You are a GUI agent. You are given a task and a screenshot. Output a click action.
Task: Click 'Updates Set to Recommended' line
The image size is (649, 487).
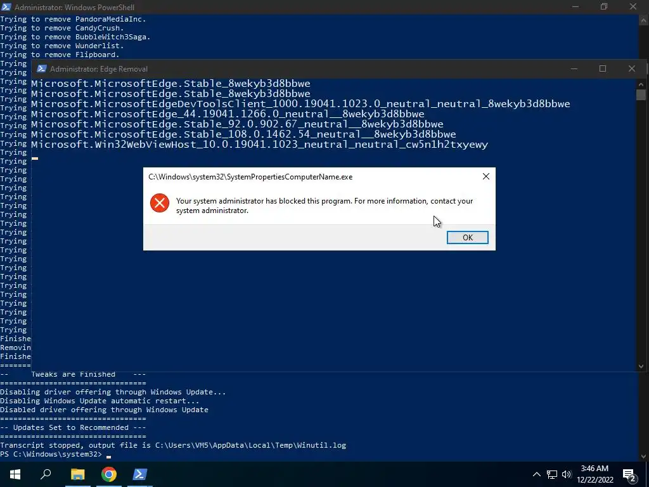(x=73, y=428)
